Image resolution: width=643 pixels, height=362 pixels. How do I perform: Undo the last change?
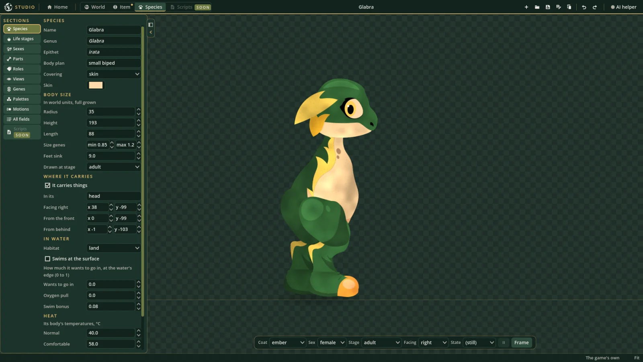point(584,7)
